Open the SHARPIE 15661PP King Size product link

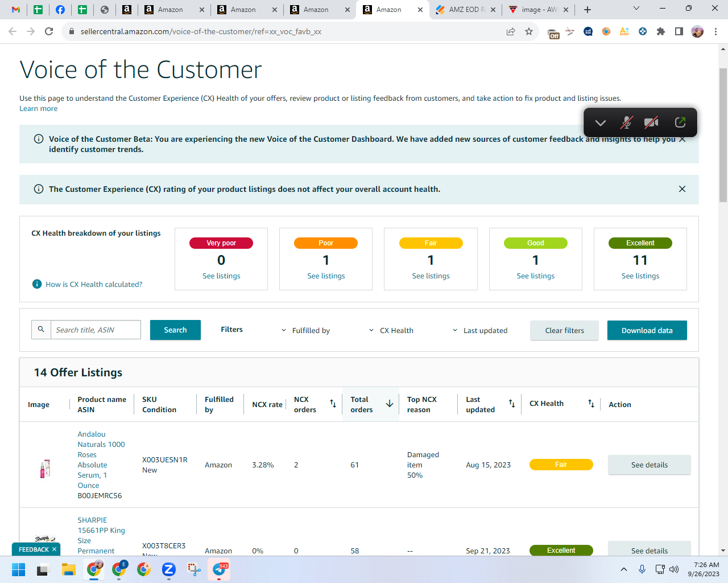[101, 536]
